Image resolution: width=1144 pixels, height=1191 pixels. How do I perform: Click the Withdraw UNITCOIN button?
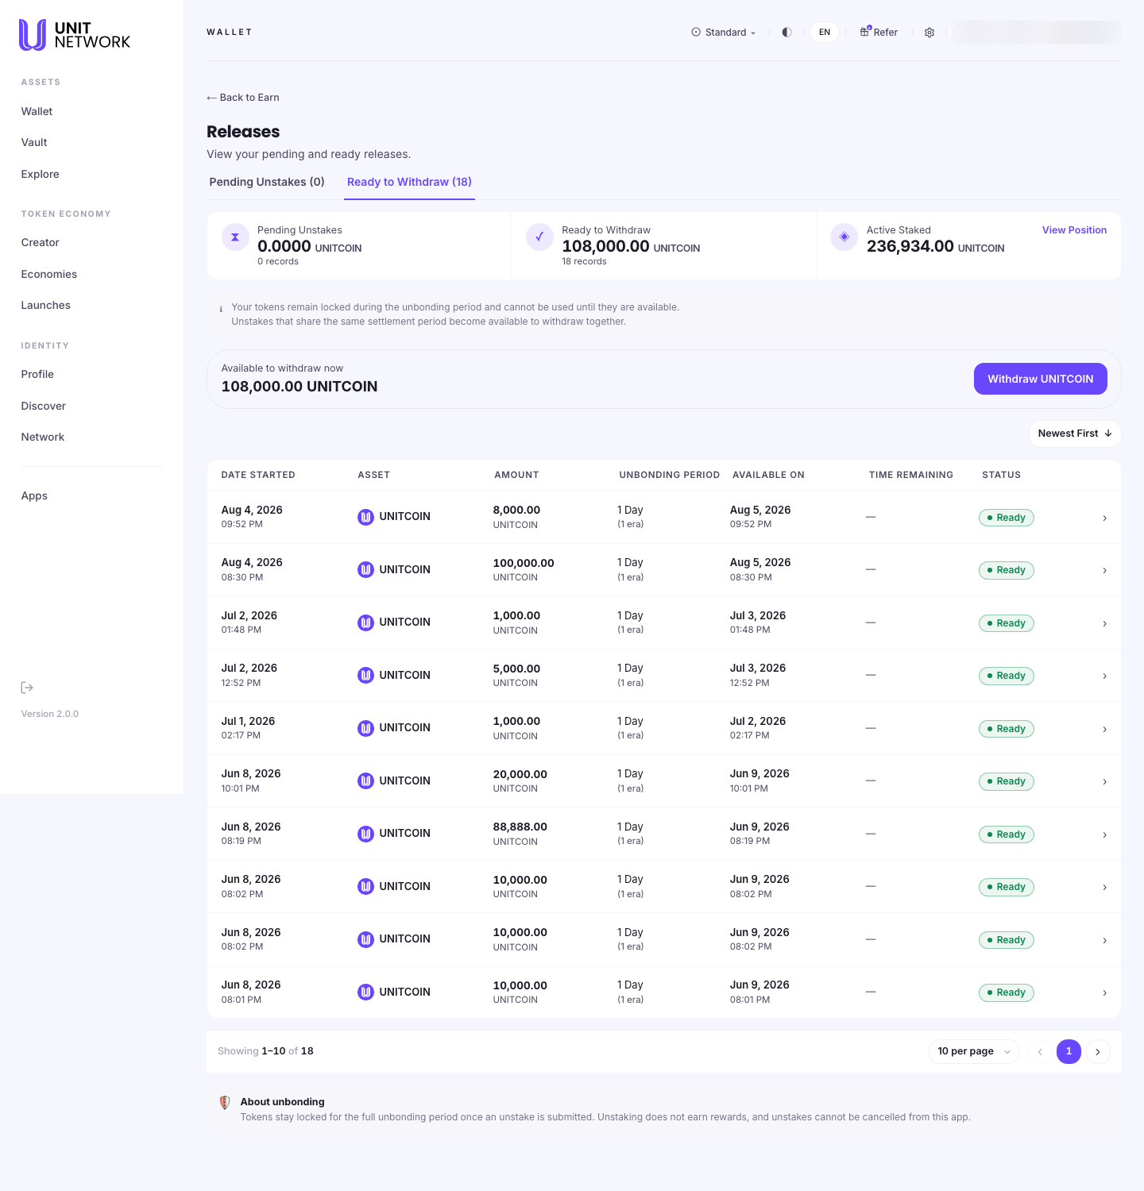click(1040, 379)
